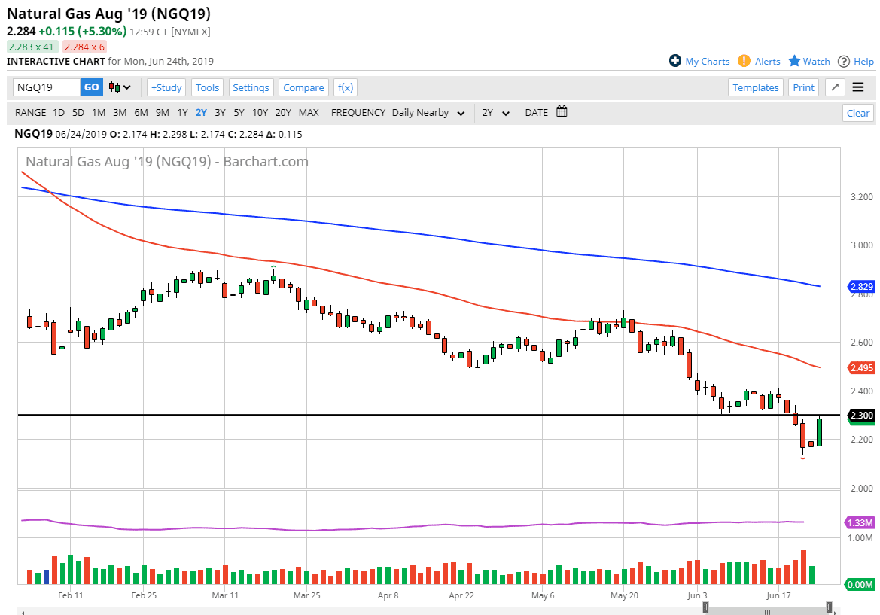The width and height of the screenshot is (880, 615).
Task: Open the date calendar picker icon
Action: coord(562,112)
